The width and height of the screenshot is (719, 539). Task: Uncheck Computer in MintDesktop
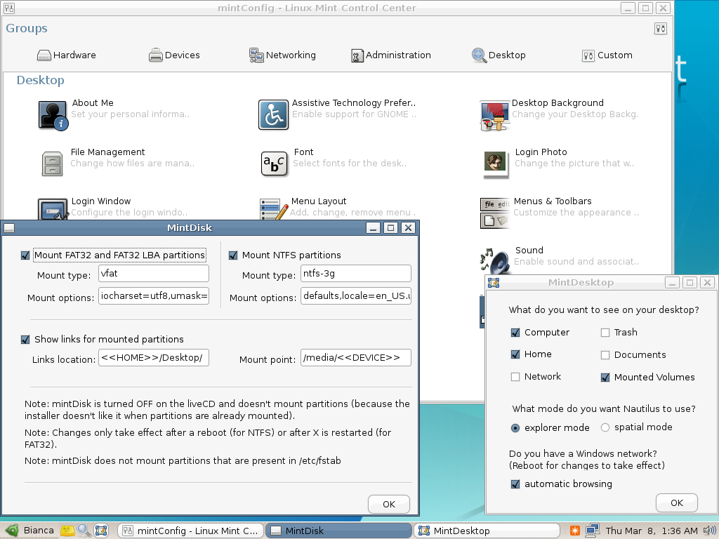point(515,333)
